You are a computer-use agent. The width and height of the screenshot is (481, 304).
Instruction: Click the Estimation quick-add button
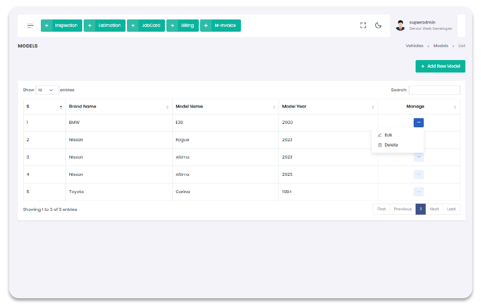(104, 26)
